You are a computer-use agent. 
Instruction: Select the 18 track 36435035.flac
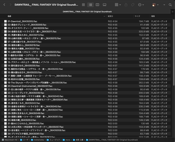click(86, 79)
